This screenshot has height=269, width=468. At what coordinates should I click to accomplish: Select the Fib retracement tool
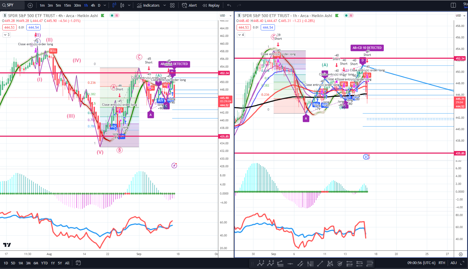[280, 263]
